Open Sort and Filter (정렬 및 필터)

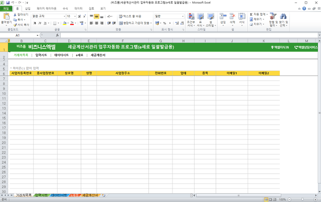click(273, 20)
